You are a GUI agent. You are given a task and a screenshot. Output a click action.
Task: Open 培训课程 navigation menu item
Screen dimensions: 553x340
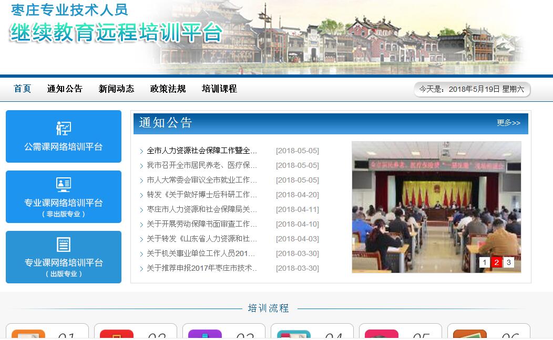[x=219, y=89]
